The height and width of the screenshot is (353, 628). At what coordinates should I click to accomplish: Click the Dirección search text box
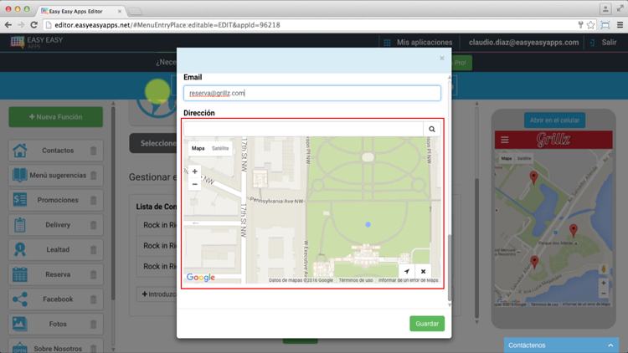point(303,130)
